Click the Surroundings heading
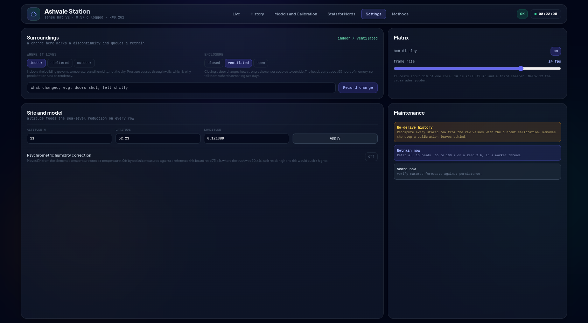This screenshot has height=323, width=588. pos(43,38)
